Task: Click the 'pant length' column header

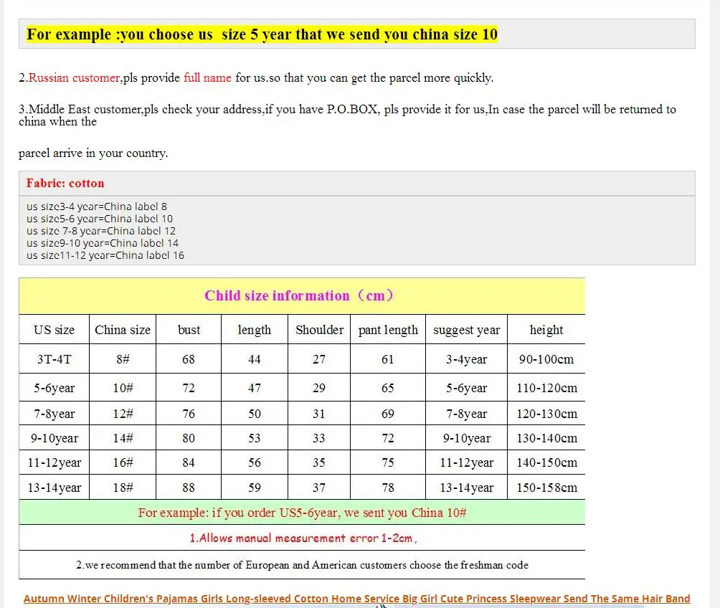Action: [388, 330]
